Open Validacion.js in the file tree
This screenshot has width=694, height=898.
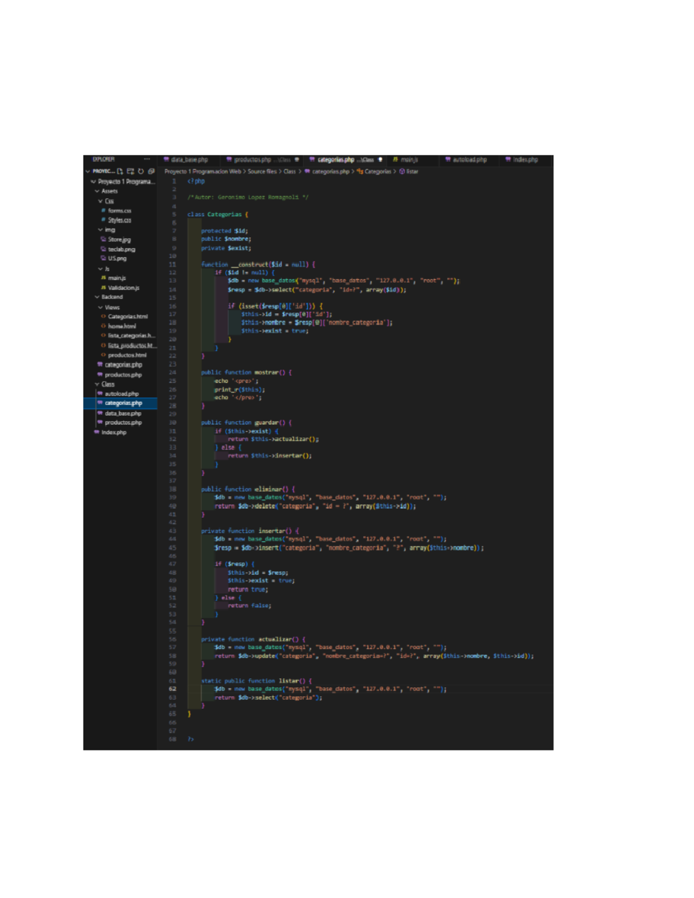tap(123, 288)
